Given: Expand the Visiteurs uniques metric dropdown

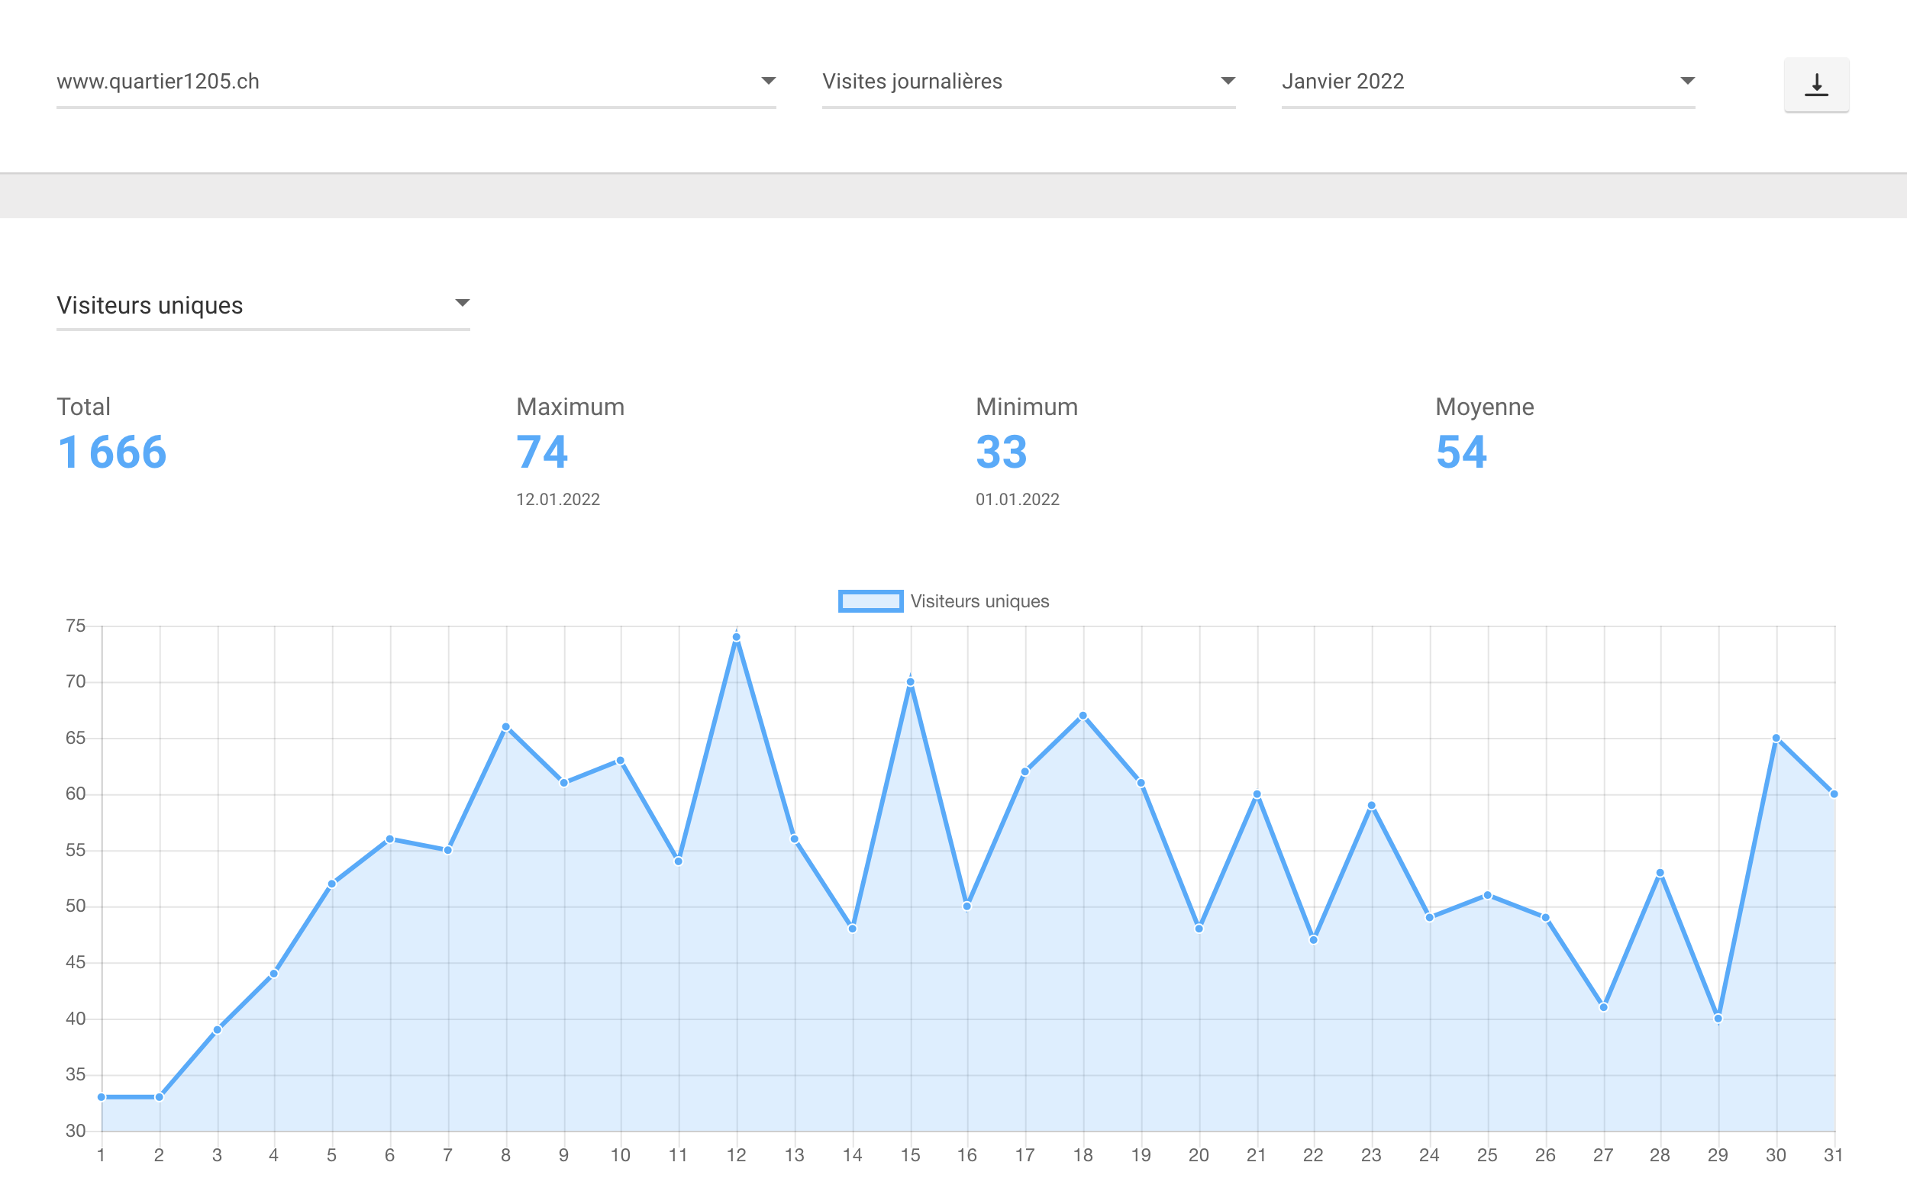Looking at the screenshot, I should [x=263, y=305].
